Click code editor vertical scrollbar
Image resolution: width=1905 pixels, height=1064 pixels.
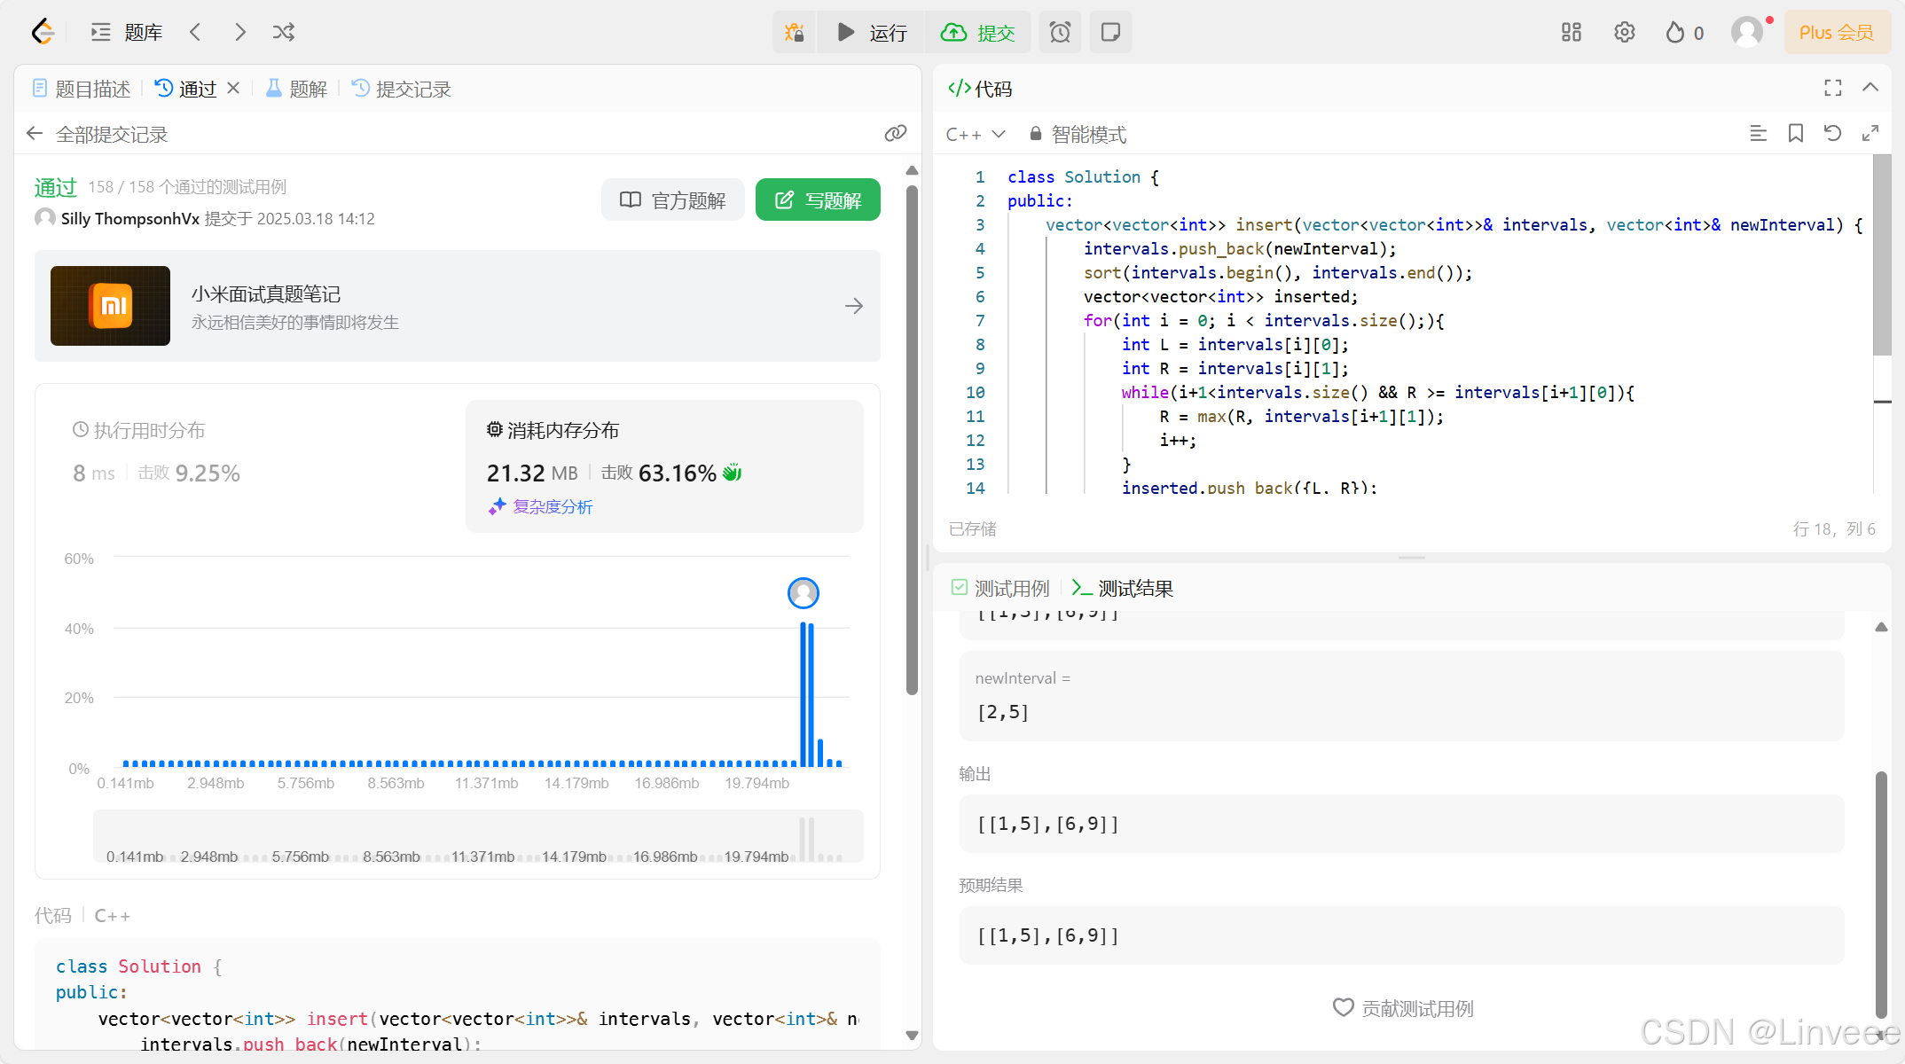pos(1882,255)
